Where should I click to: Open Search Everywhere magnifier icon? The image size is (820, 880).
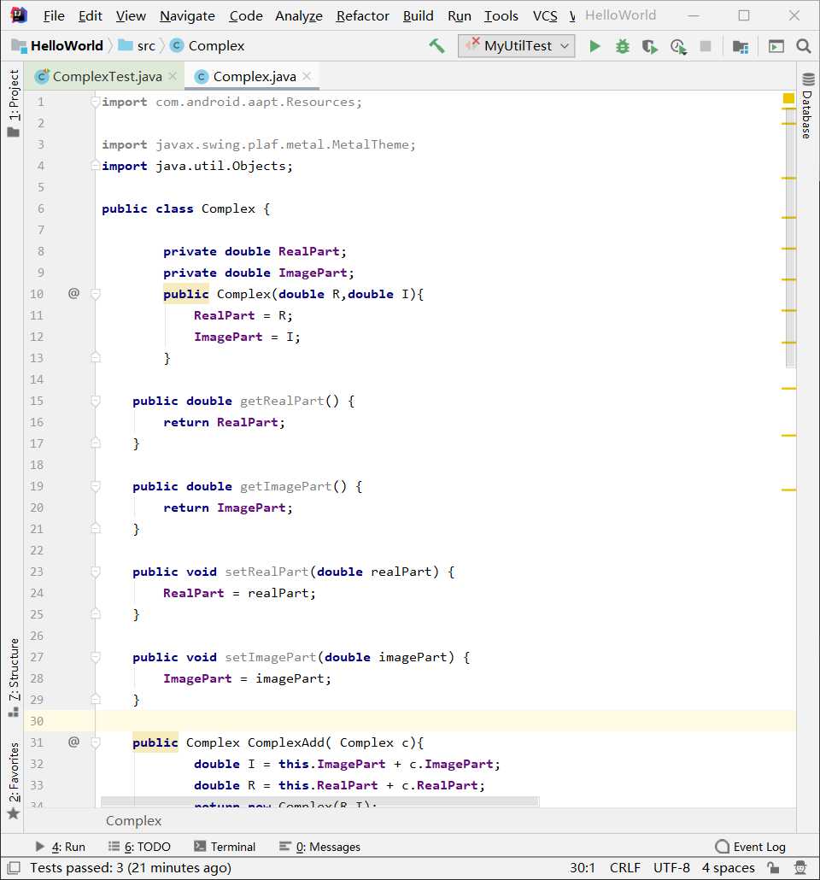tap(804, 46)
